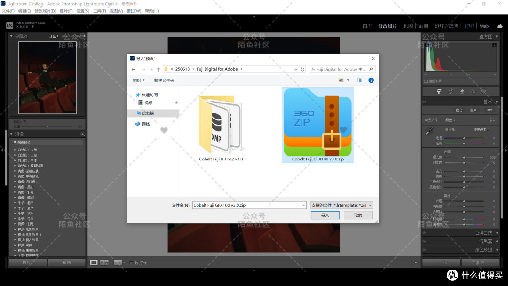Click the filter presets search icon
Viewport: 508px width, 286px height.
point(15,142)
